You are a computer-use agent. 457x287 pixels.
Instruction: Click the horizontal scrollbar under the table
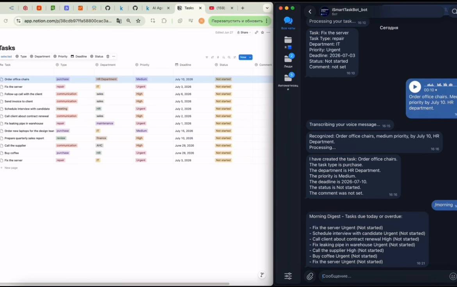coord(114,283)
